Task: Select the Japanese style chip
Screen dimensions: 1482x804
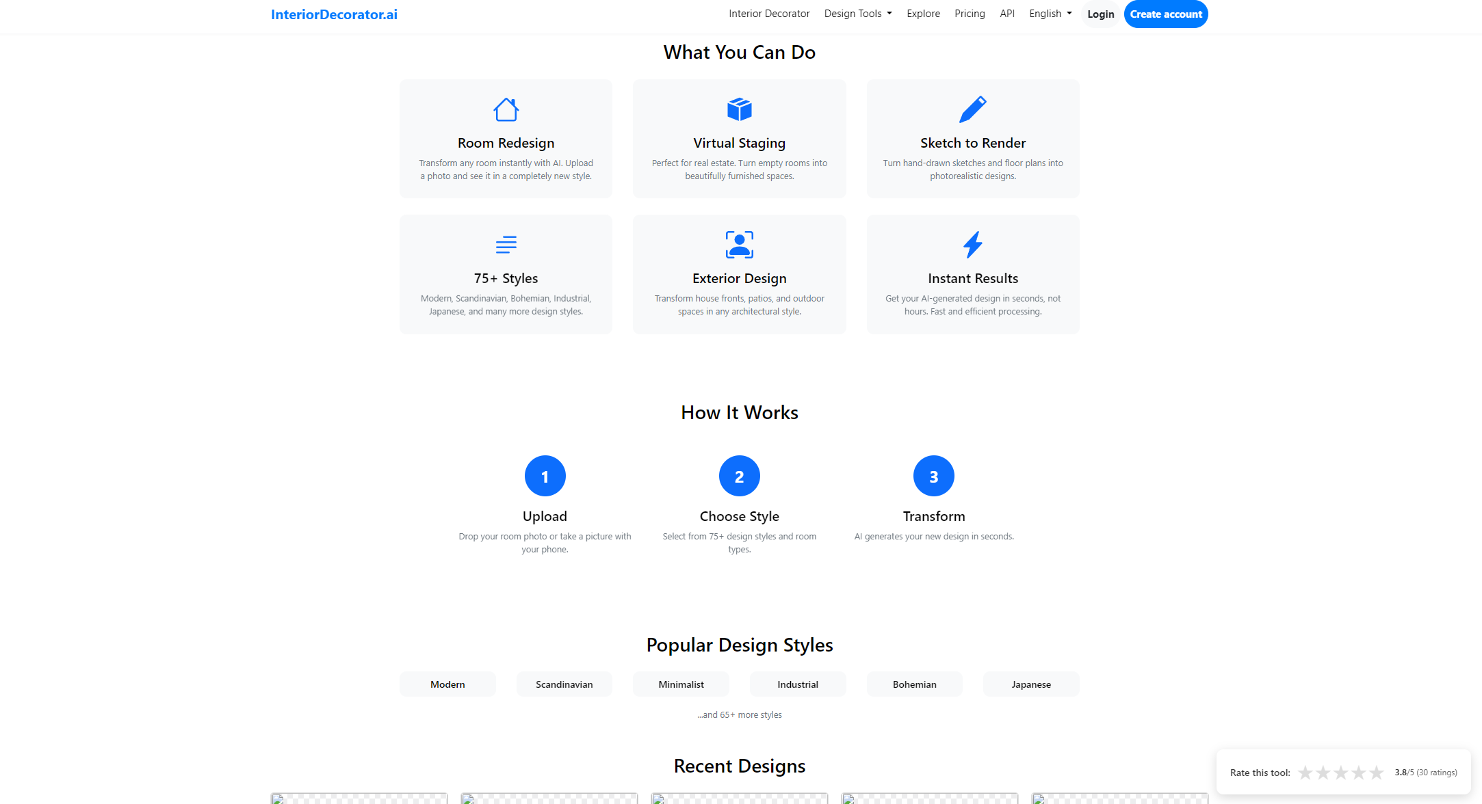Action: [1031, 684]
